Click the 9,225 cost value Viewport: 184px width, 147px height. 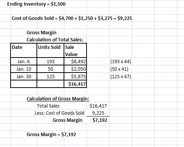[x=98, y=113]
